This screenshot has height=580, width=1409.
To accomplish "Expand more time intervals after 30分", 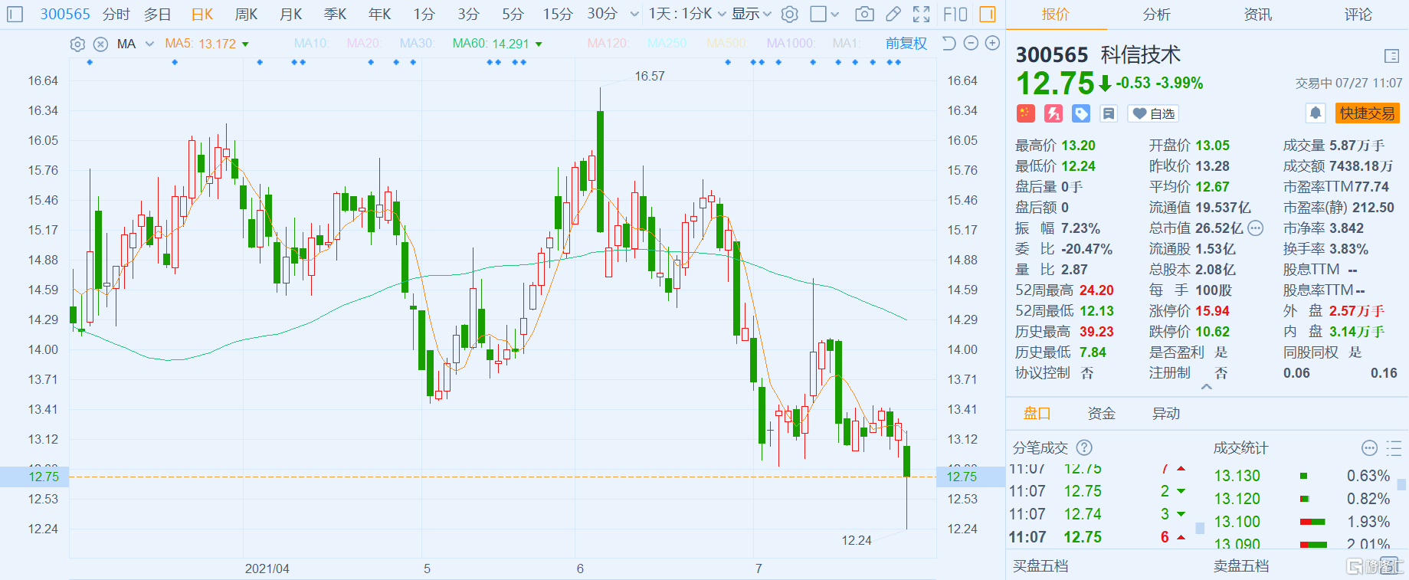I will 634,14.
